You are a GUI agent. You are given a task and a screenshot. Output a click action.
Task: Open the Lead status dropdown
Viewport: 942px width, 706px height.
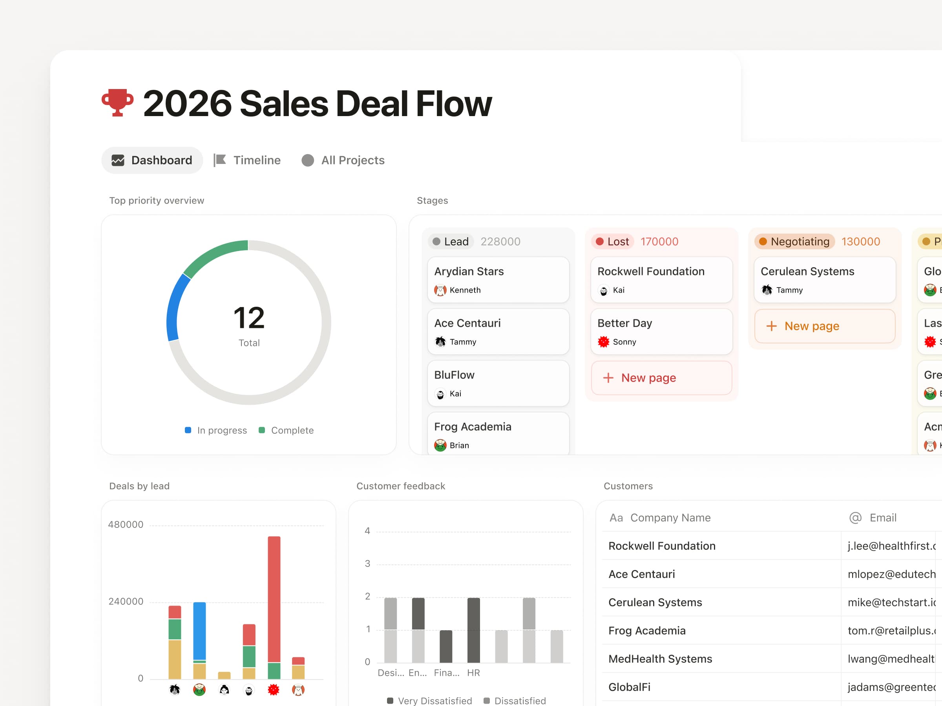(451, 241)
